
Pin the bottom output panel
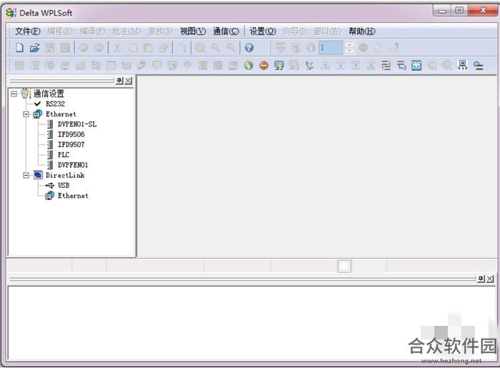coord(481,279)
